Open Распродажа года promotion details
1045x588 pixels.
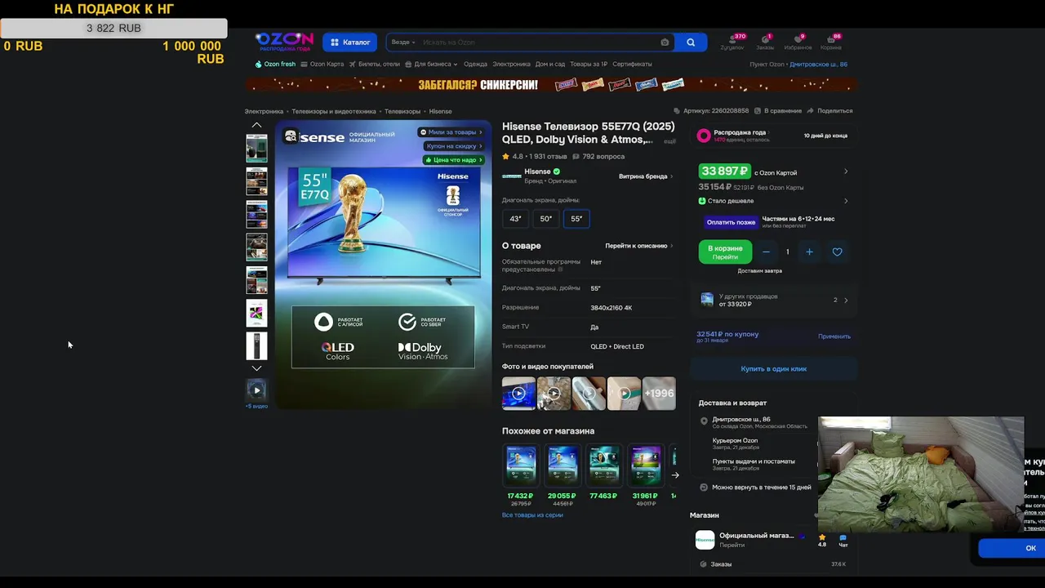[x=773, y=136]
